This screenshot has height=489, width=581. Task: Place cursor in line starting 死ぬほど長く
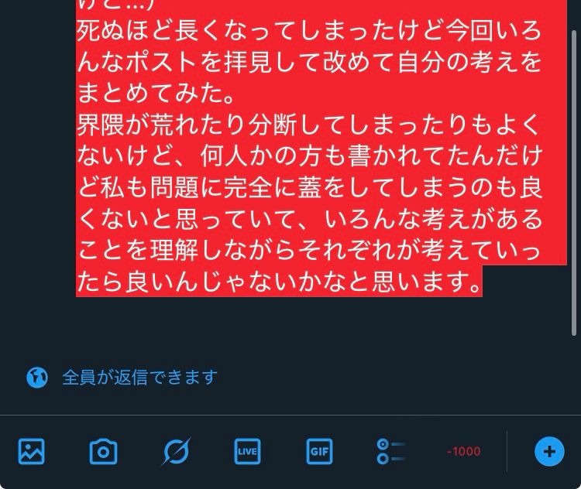(x=309, y=30)
